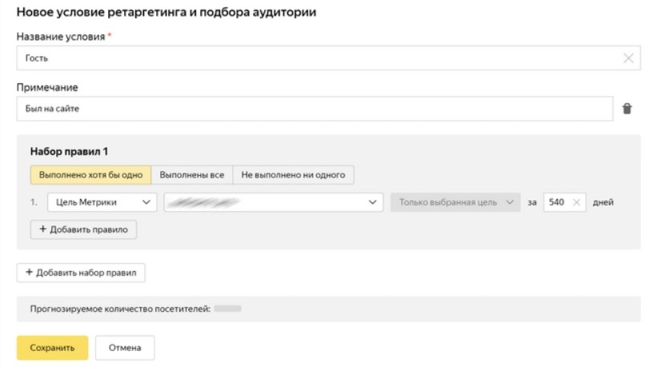Click the days input showing 540
This screenshot has height=367, width=662.
point(557,202)
